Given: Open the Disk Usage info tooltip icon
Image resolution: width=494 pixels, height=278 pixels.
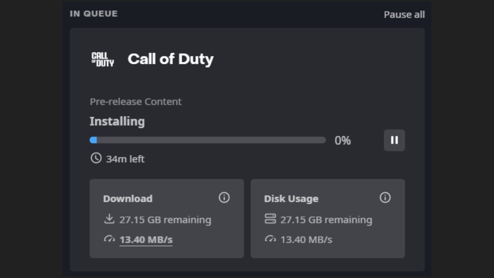Looking at the screenshot, I should click(x=385, y=198).
